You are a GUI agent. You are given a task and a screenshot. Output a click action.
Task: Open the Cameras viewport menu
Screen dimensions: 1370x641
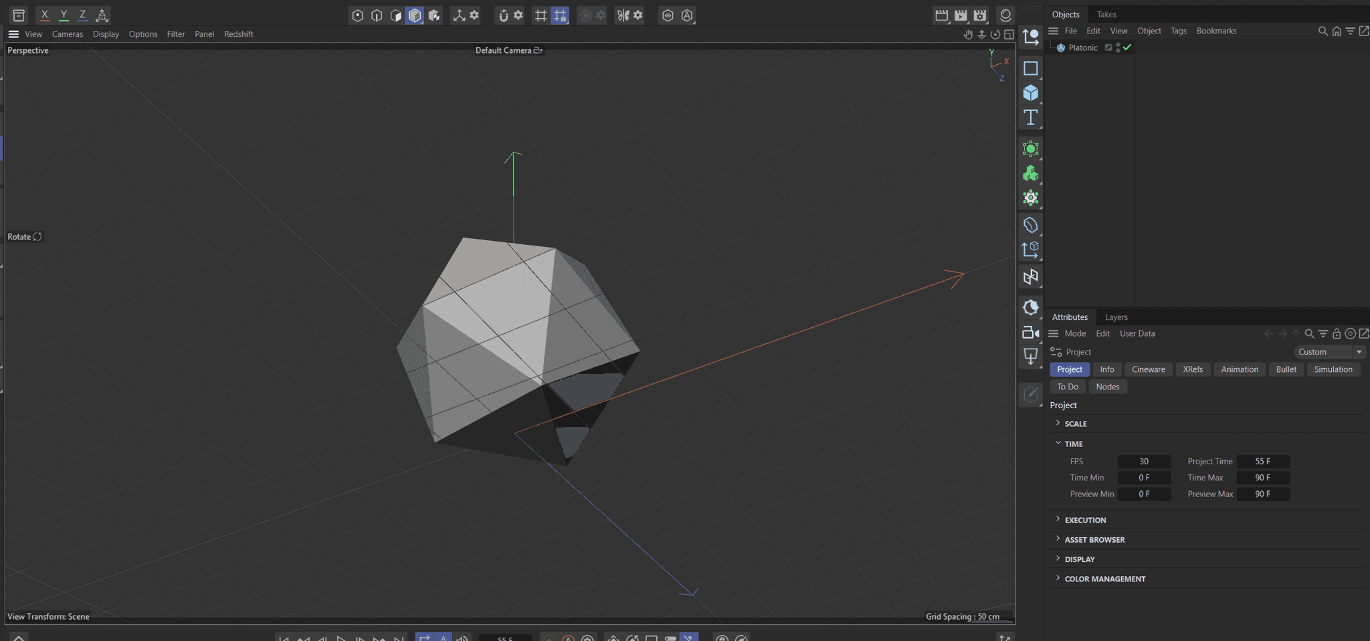tap(68, 34)
